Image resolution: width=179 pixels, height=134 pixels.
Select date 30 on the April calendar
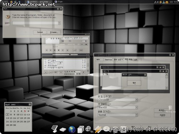click(x=14, y=125)
